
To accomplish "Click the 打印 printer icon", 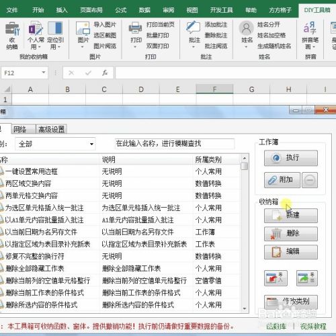I will point(136,36).
